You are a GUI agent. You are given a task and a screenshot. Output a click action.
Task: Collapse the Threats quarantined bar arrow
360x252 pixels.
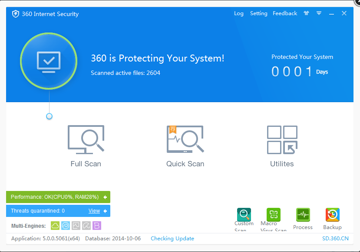105,211
